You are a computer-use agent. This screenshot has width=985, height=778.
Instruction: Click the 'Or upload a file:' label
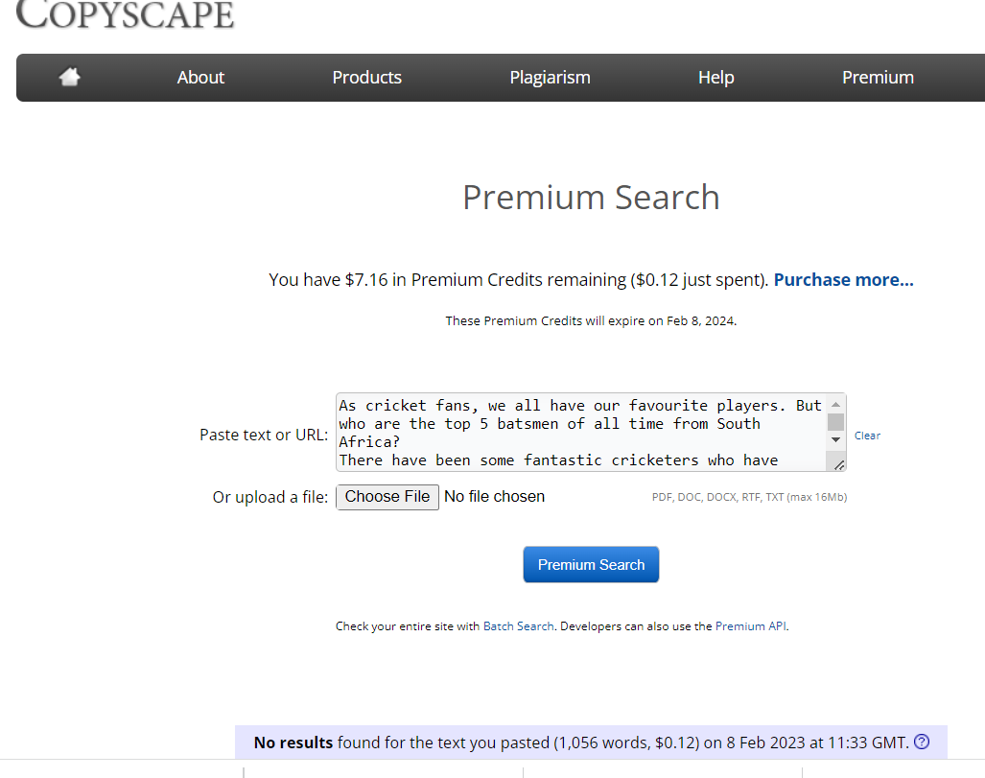click(x=270, y=497)
